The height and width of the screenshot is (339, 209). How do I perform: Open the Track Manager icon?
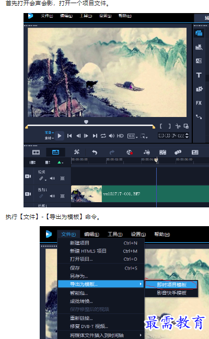click(48, 162)
